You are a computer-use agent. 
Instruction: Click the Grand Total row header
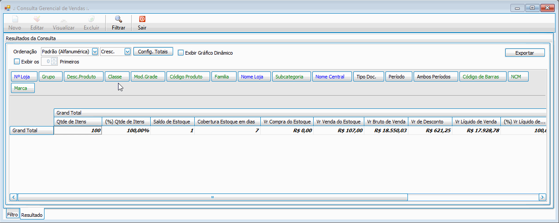tap(32, 130)
